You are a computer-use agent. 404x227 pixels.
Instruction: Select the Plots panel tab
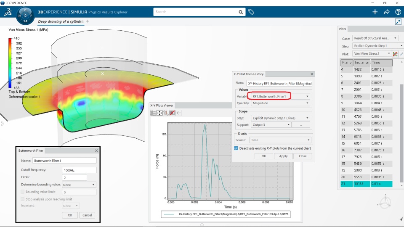343,29
